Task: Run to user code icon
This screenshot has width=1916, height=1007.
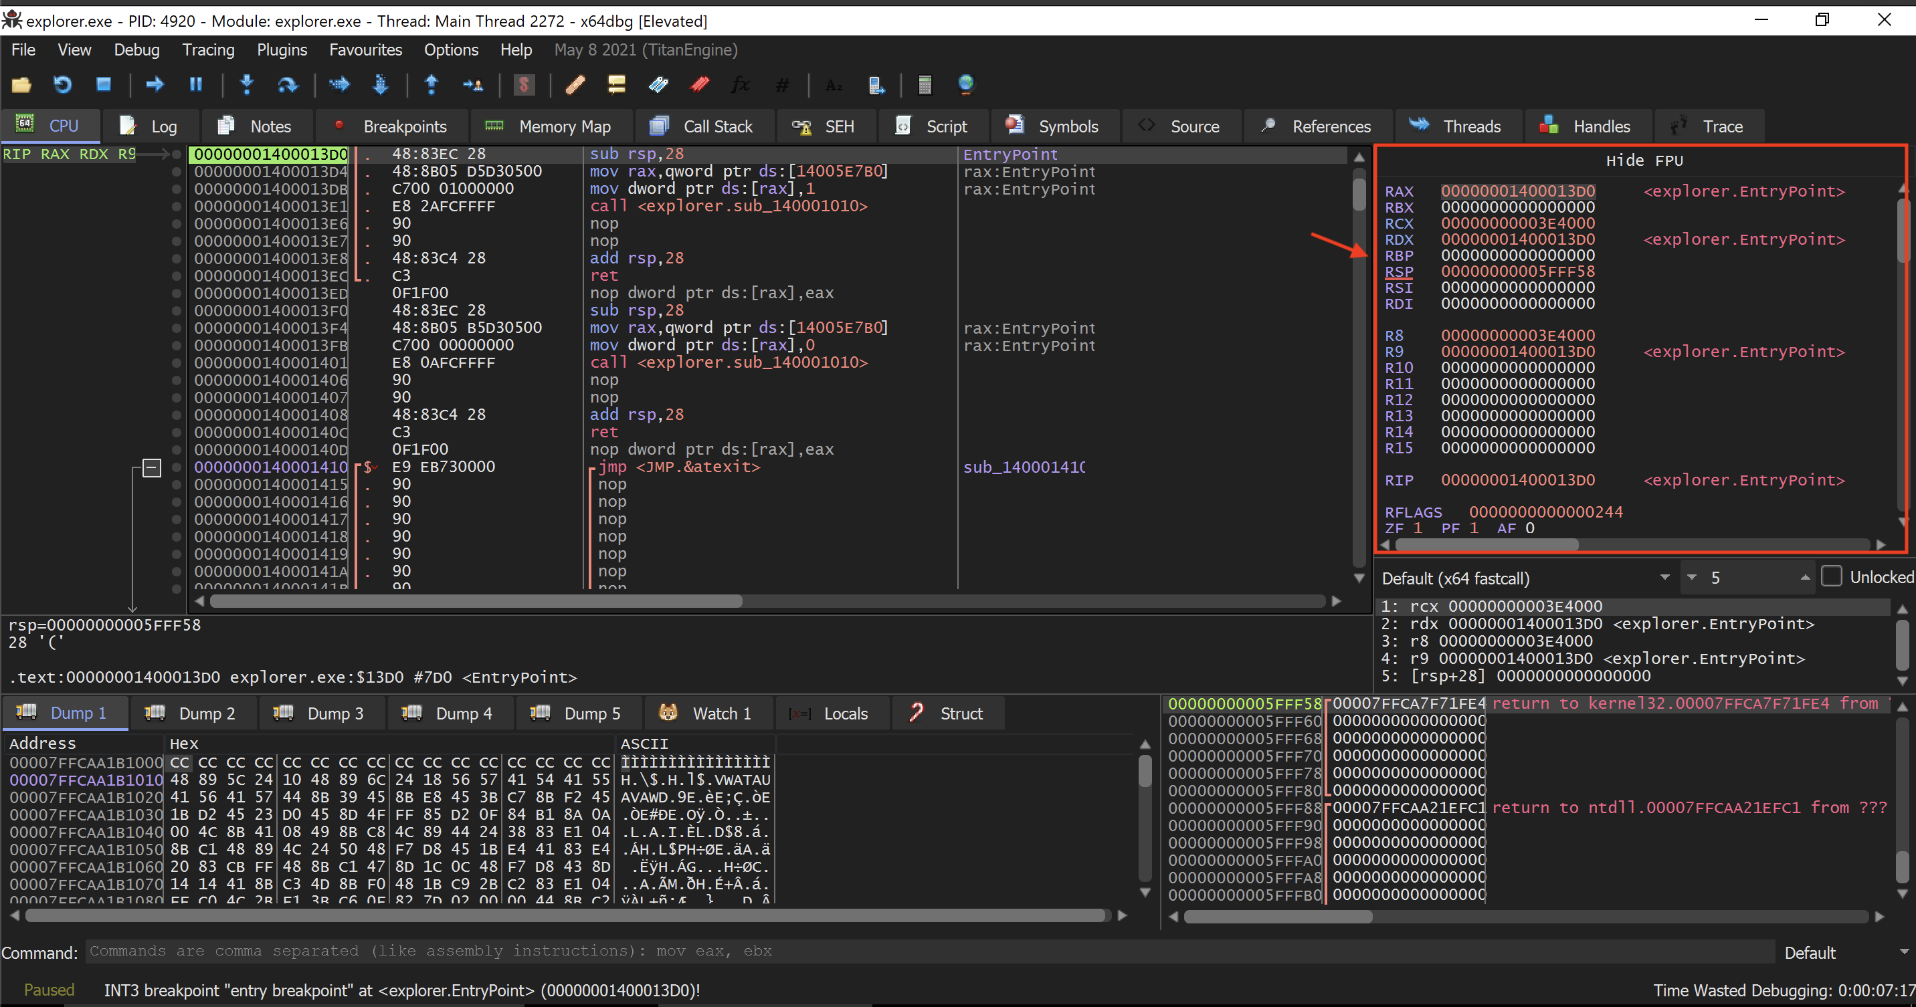Action: pos(472,85)
